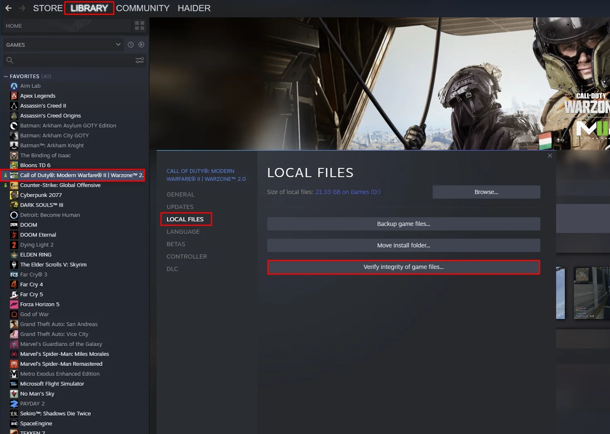The width and height of the screenshot is (610, 434).
Task: Select Metro Exodus Enhanced Edition
Action: 60,374
